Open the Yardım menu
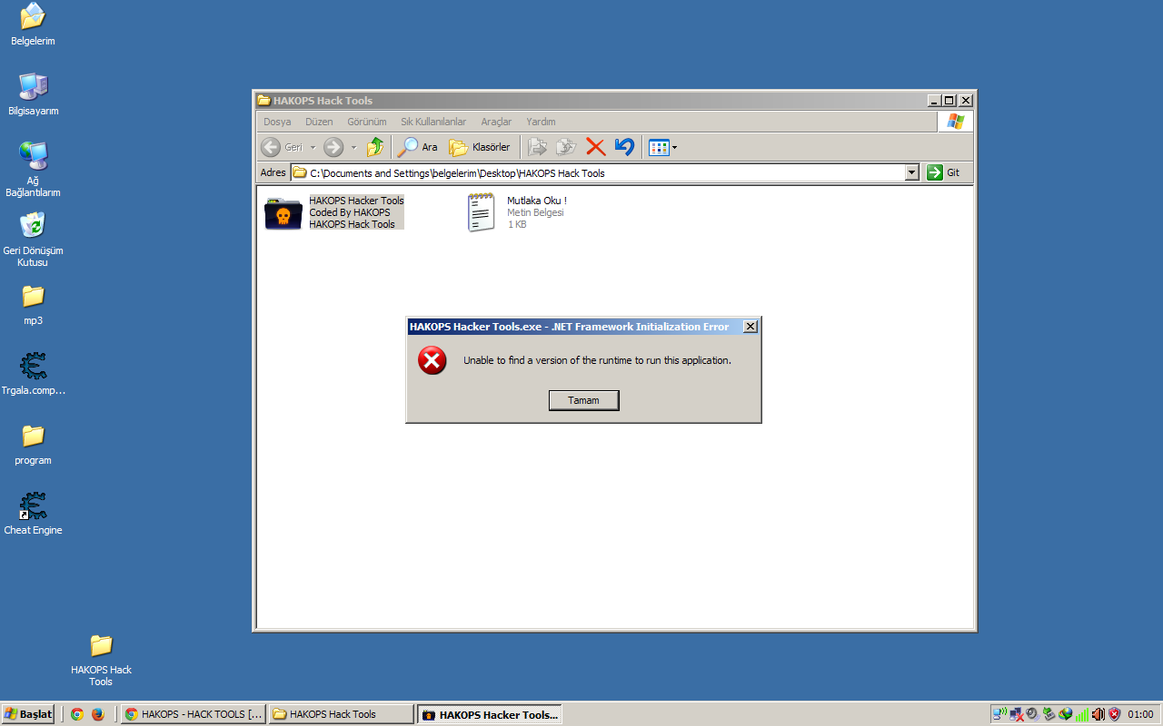 541,122
